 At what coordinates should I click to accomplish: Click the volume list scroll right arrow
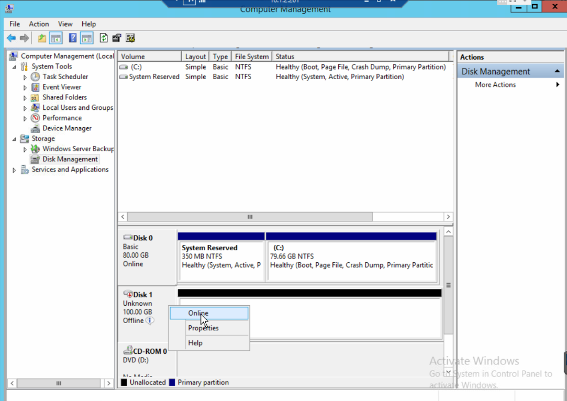coord(448,217)
